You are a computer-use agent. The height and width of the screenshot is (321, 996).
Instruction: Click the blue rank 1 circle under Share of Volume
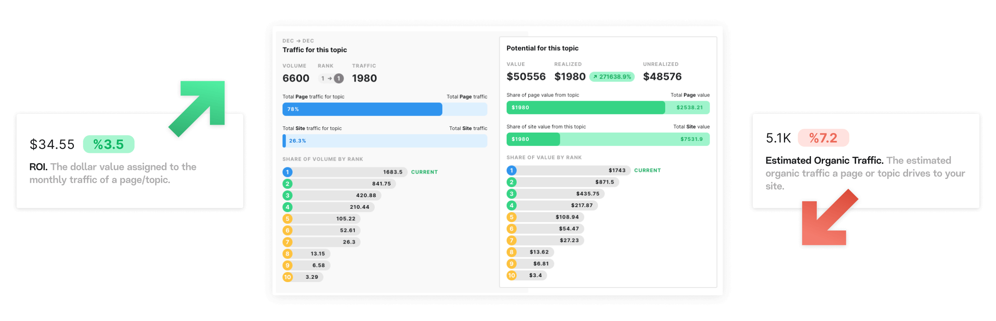click(x=288, y=172)
